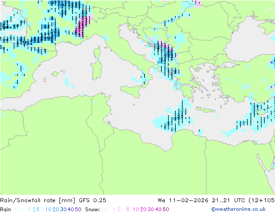Select the Snow legend 0.1 color value

(104, 210)
